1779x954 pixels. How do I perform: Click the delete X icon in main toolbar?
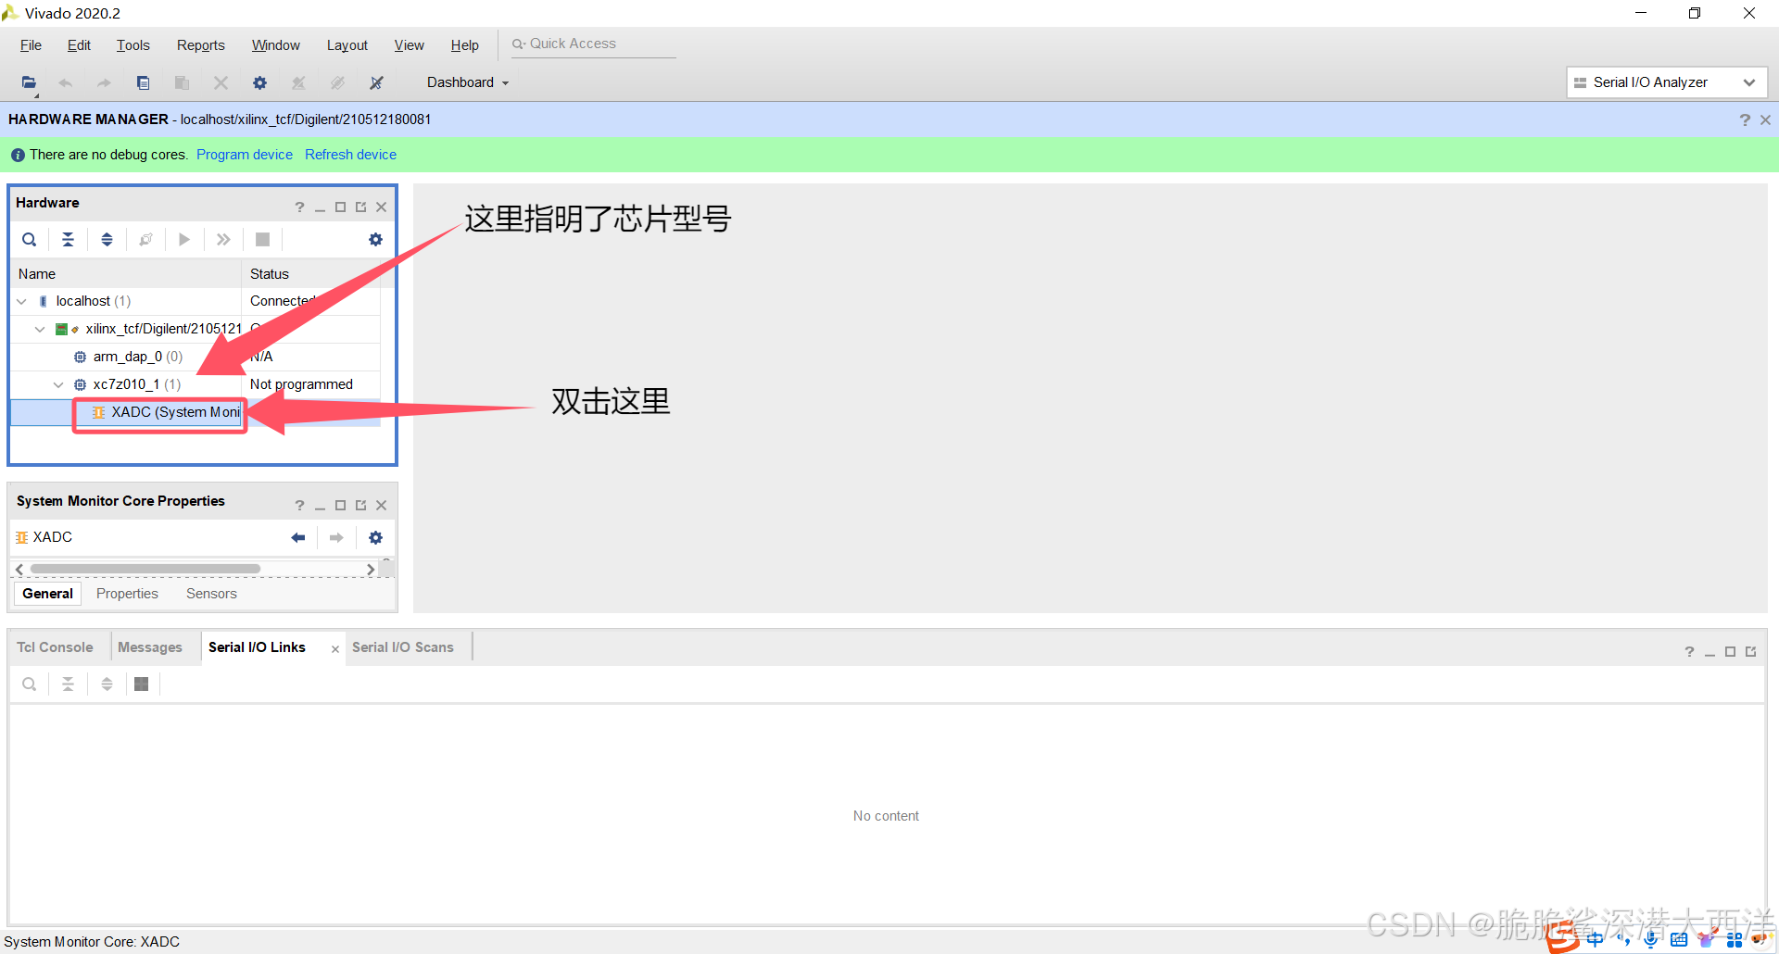click(221, 82)
